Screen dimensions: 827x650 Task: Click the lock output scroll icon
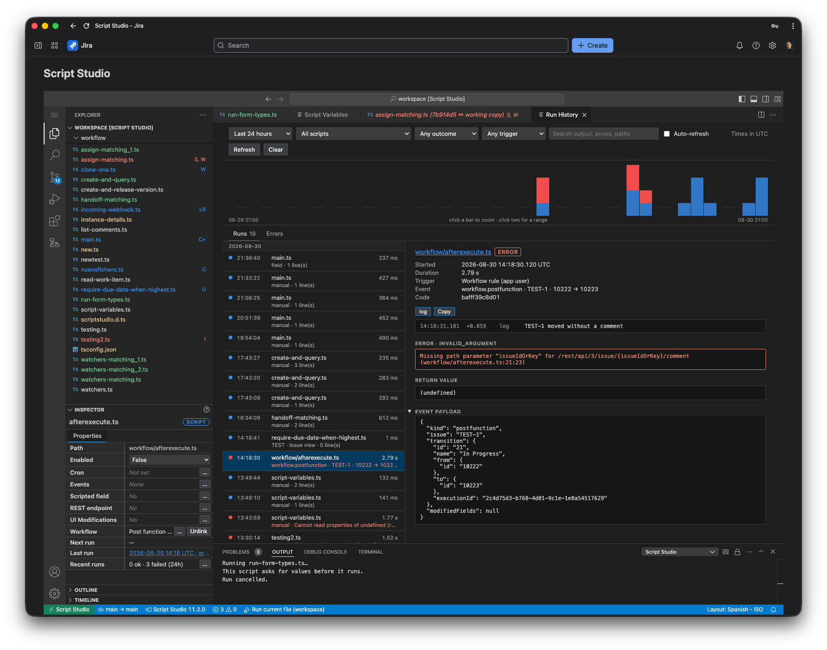pyautogui.click(x=737, y=552)
